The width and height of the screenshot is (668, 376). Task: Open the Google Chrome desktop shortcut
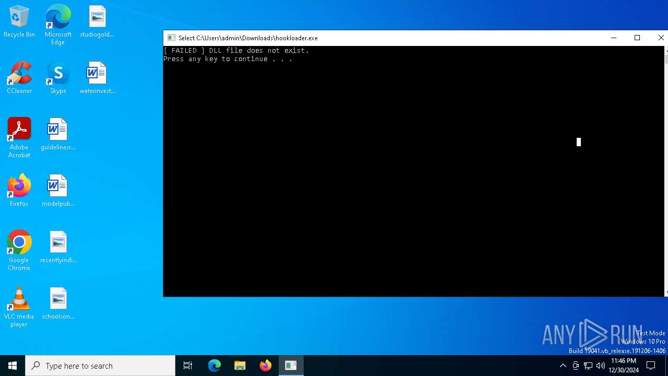[x=19, y=251]
